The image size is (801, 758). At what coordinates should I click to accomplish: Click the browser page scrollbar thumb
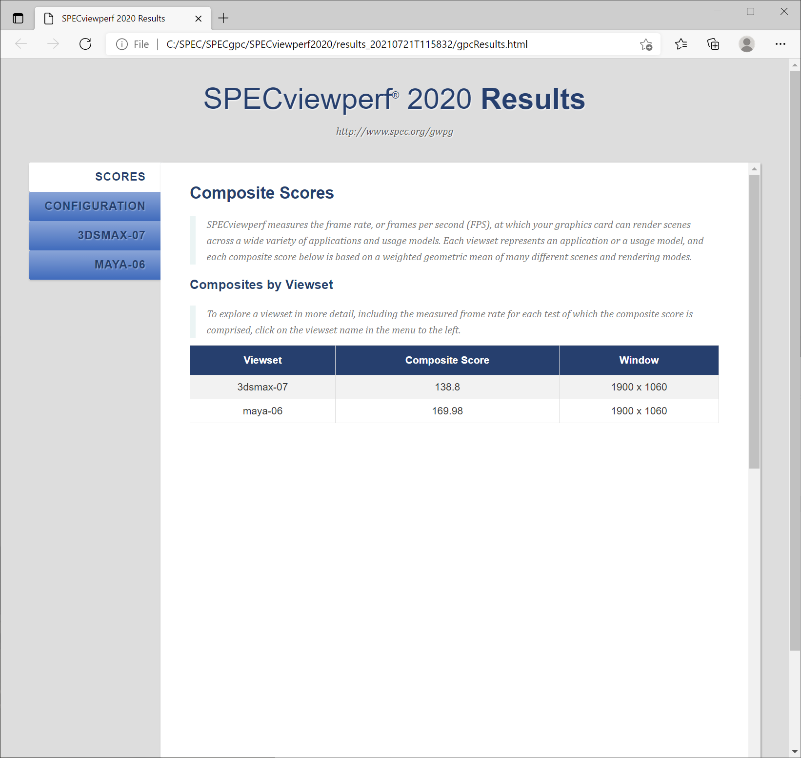point(795,361)
